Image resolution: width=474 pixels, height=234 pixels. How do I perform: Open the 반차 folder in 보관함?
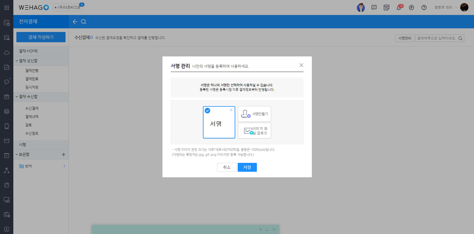pyautogui.click(x=29, y=166)
